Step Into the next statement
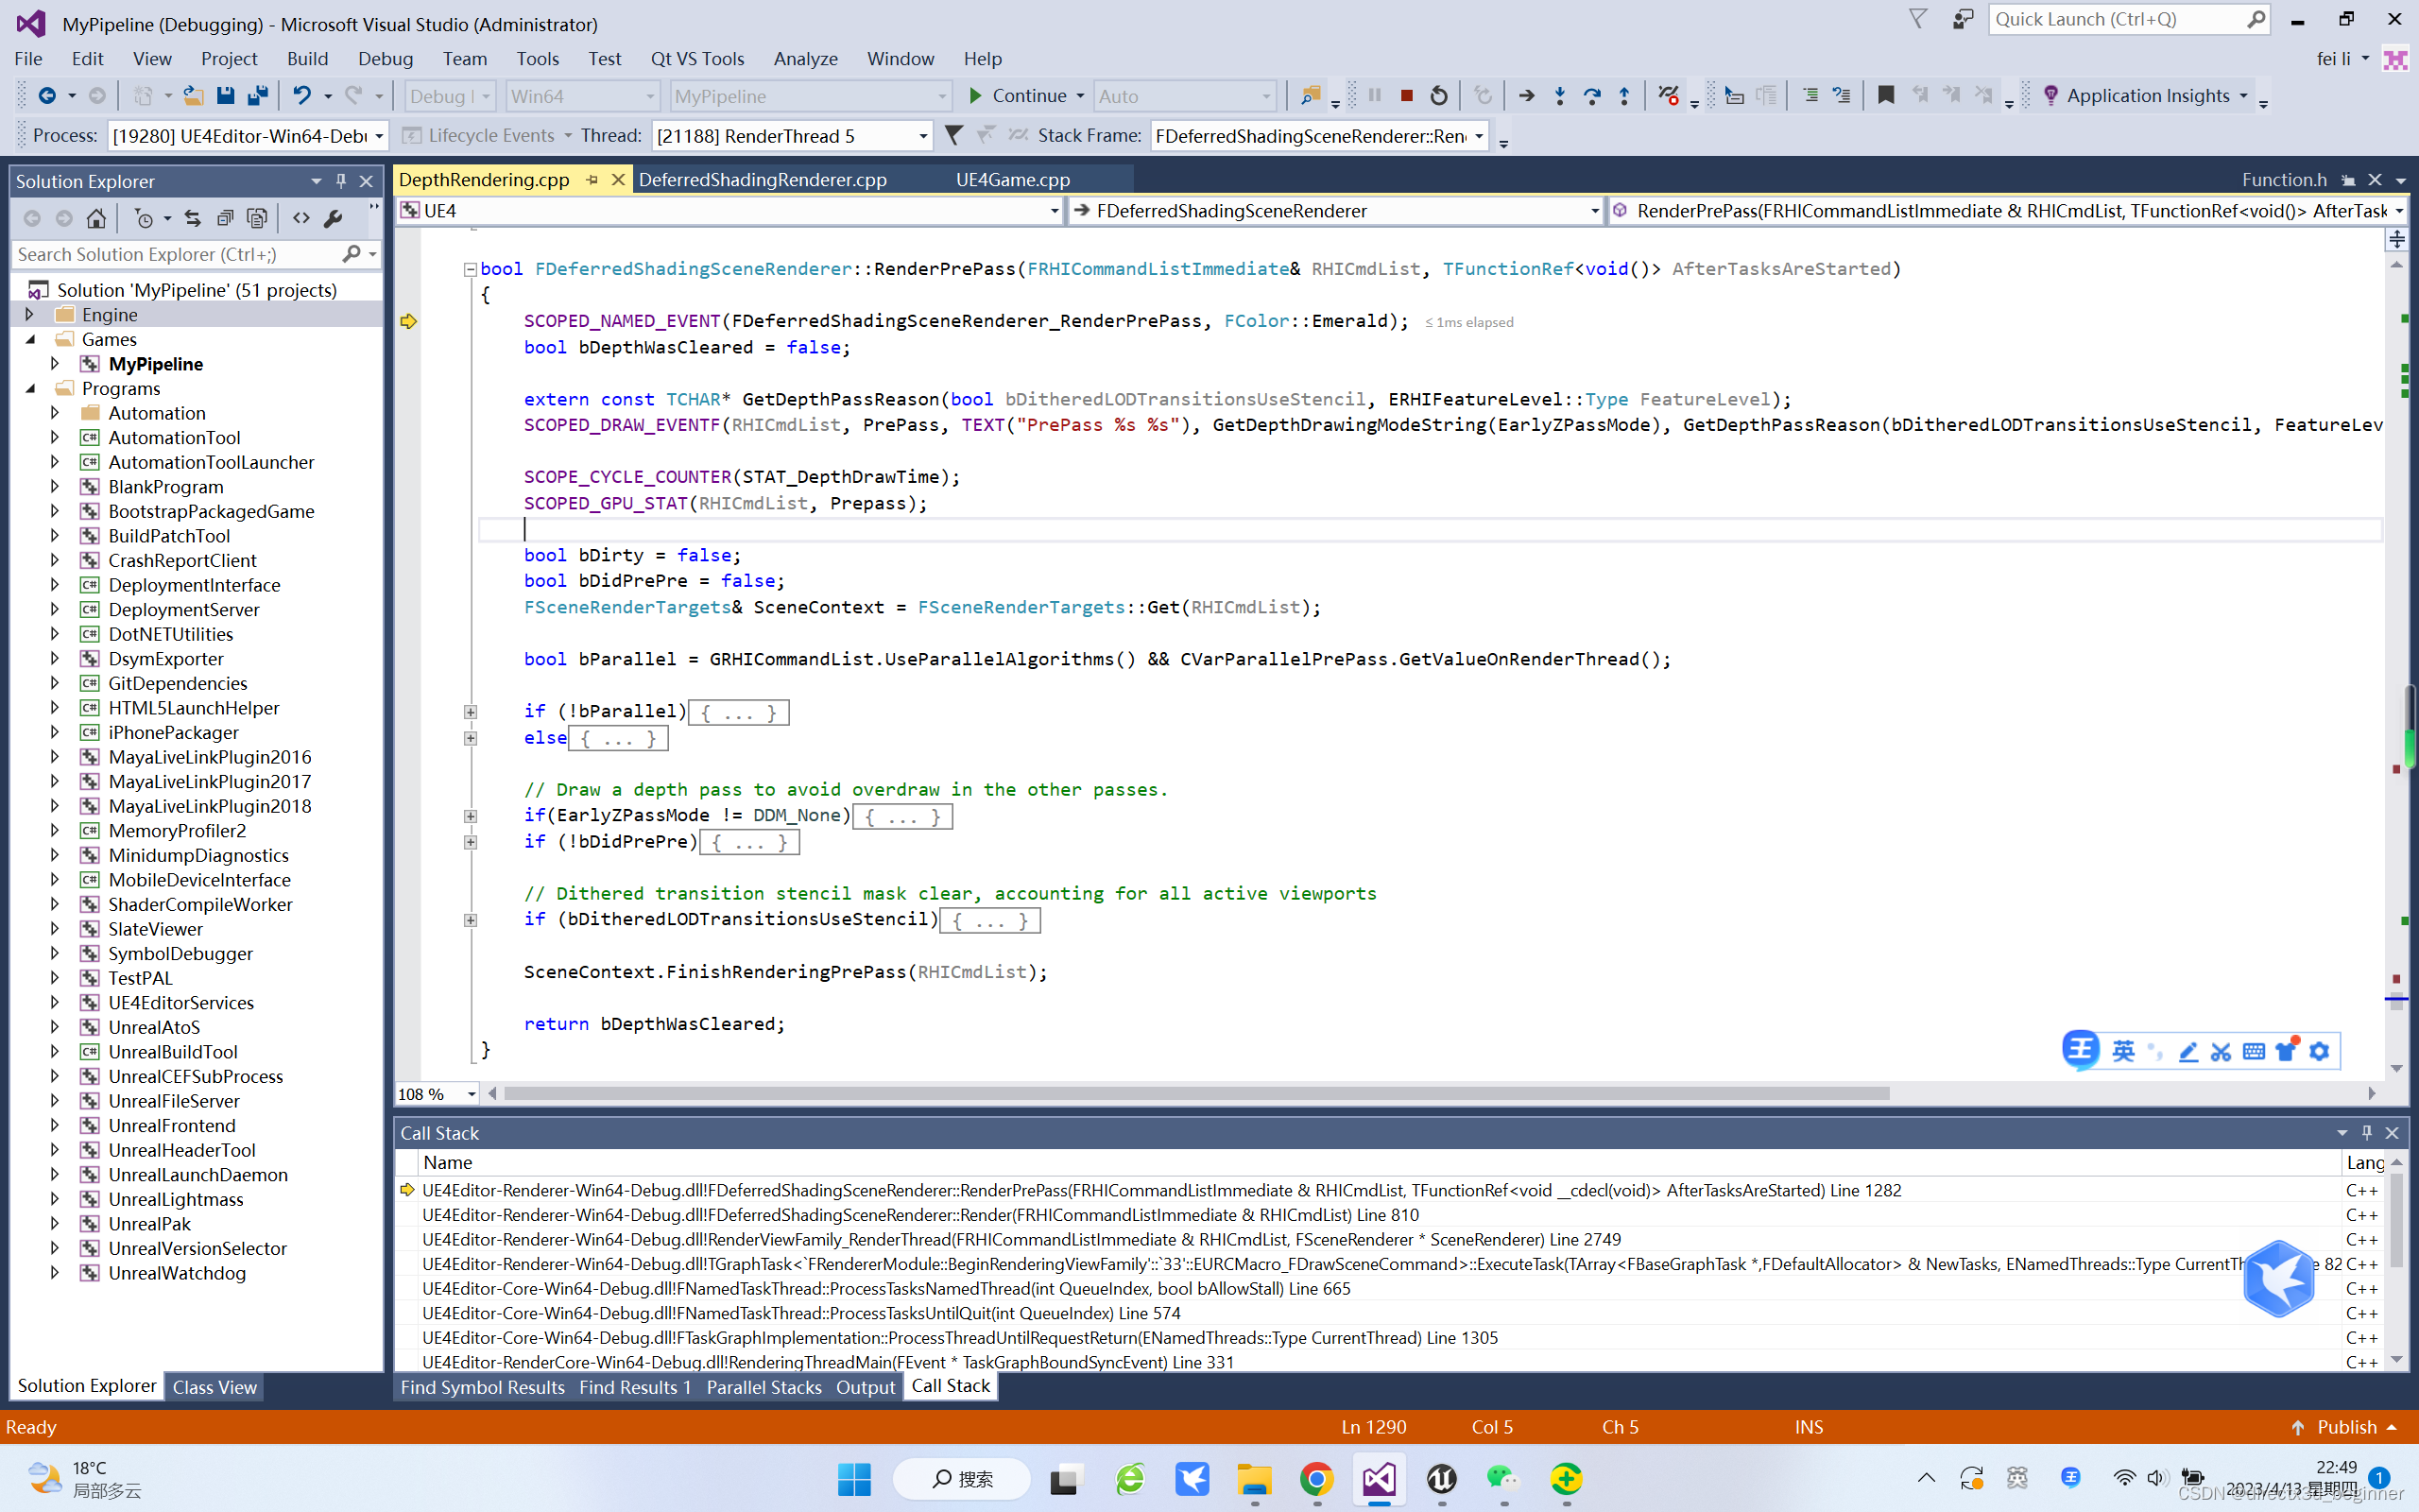The image size is (2419, 1512). (x=1559, y=96)
